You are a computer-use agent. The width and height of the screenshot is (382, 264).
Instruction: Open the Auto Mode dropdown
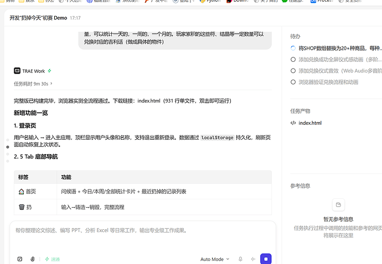pyautogui.click(x=215, y=259)
